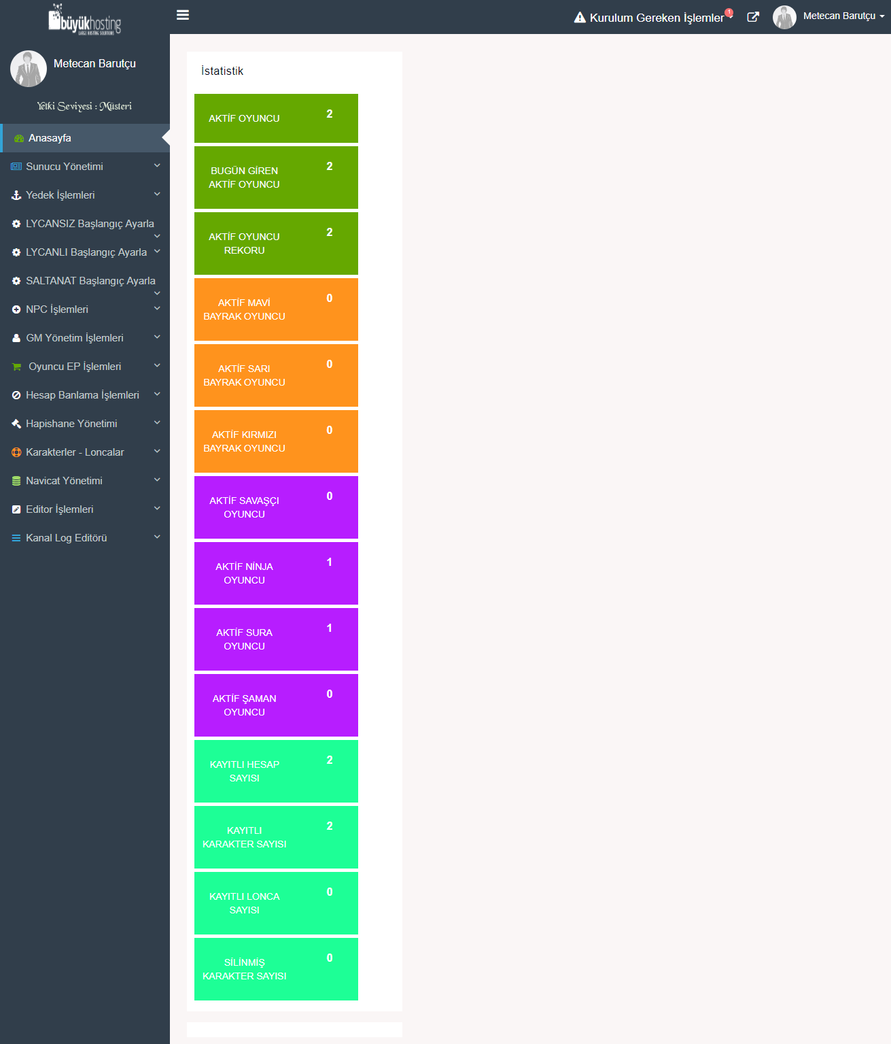Image resolution: width=891 pixels, height=1044 pixels.
Task: Click the green AKTİF OYUNCU stat tile
Action: [276, 118]
